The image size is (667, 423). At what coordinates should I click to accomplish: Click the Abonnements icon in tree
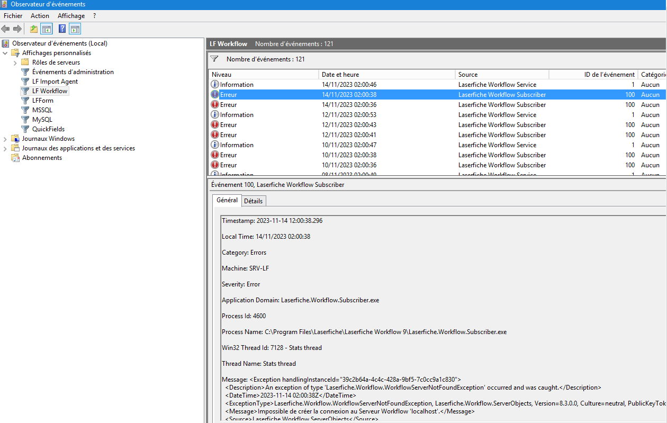tap(15, 158)
